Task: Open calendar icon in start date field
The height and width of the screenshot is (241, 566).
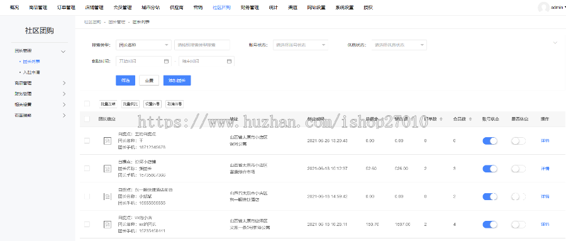Action: [x=167, y=61]
